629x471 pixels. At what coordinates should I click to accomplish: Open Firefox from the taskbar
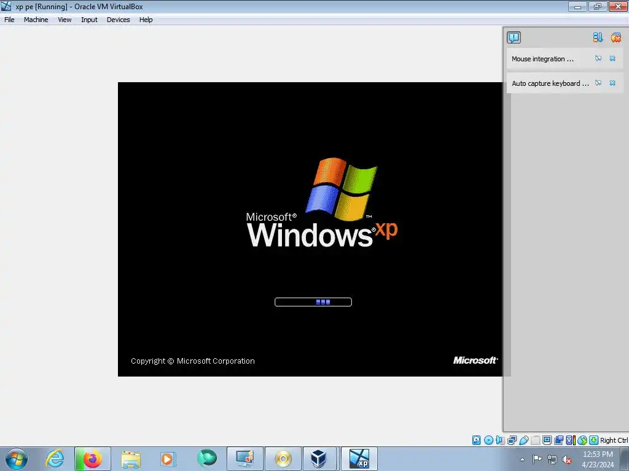pos(92,459)
